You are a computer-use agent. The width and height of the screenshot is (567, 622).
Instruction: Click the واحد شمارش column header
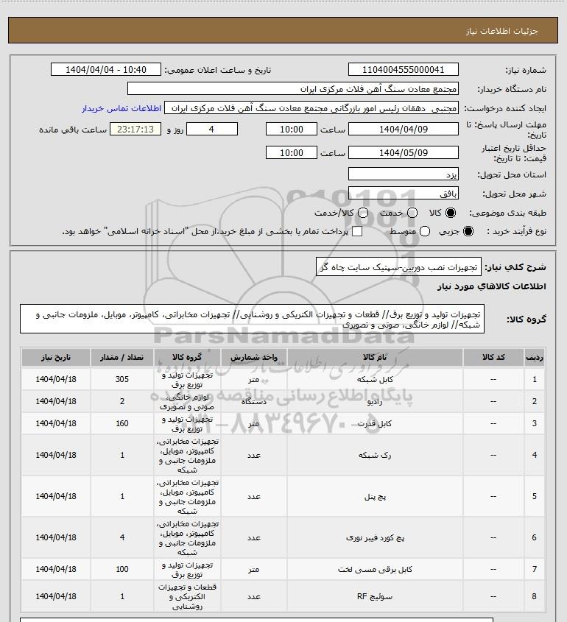point(253,358)
